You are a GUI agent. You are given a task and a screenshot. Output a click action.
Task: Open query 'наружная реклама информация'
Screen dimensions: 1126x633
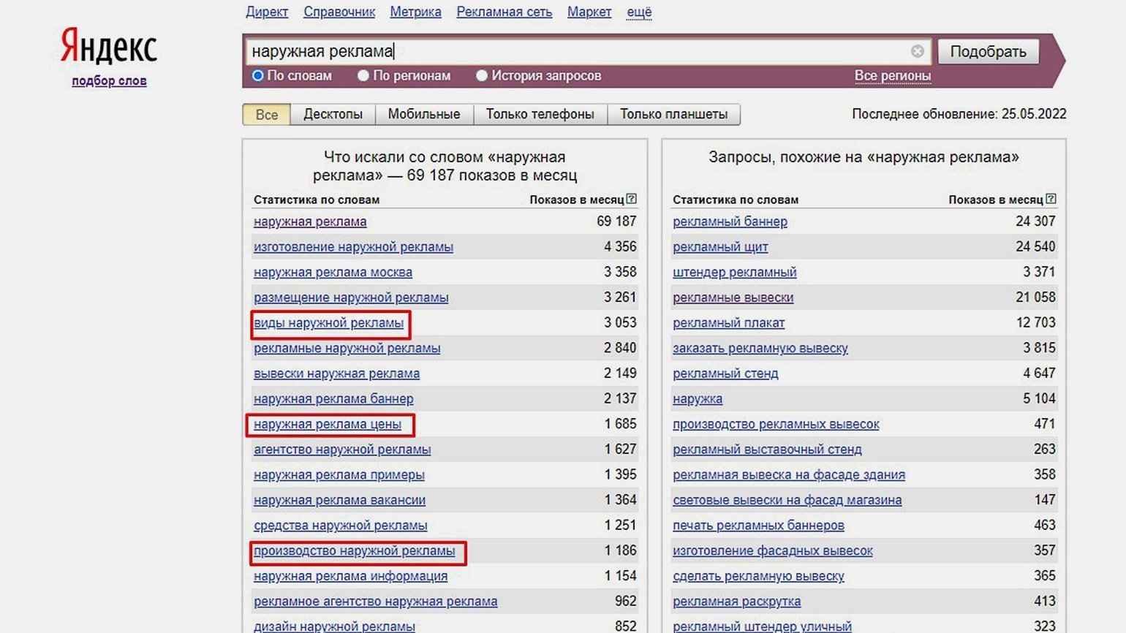pyautogui.click(x=350, y=576)
